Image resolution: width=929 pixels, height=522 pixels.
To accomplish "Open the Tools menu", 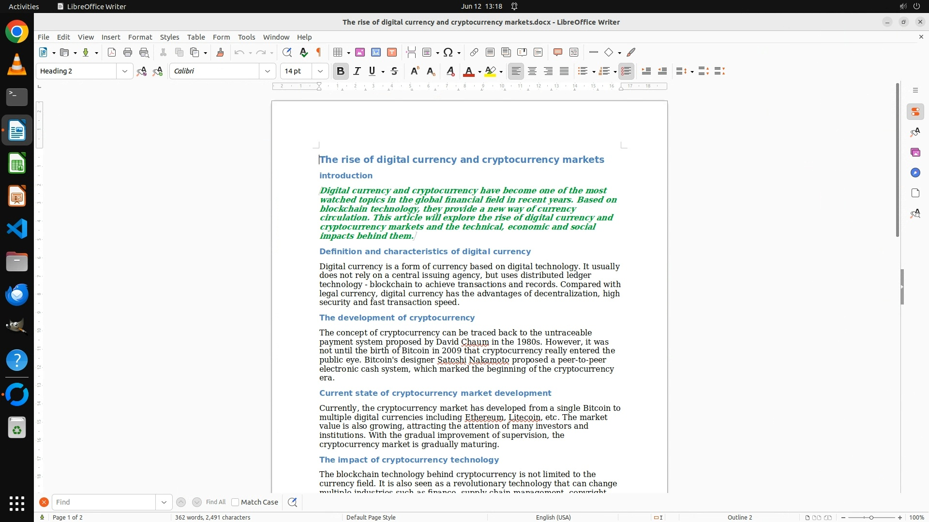I will tap(246, 37).
